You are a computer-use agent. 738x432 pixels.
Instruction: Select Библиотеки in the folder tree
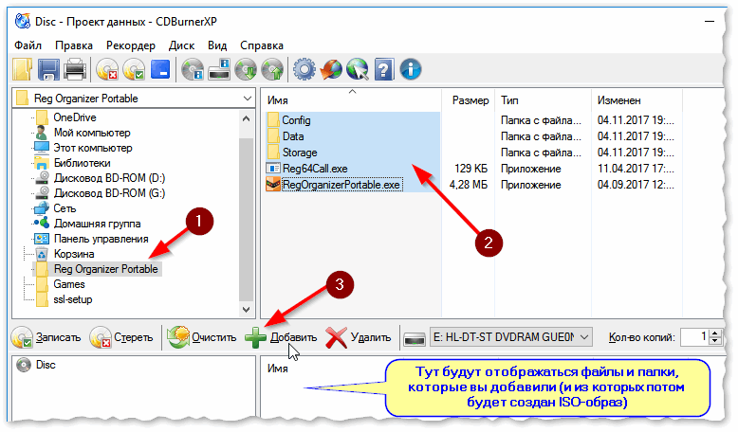tap(82, 163)
